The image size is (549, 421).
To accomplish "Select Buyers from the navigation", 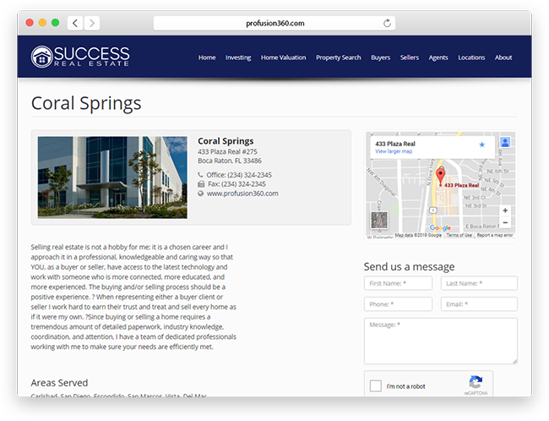I will pos(381,57).
